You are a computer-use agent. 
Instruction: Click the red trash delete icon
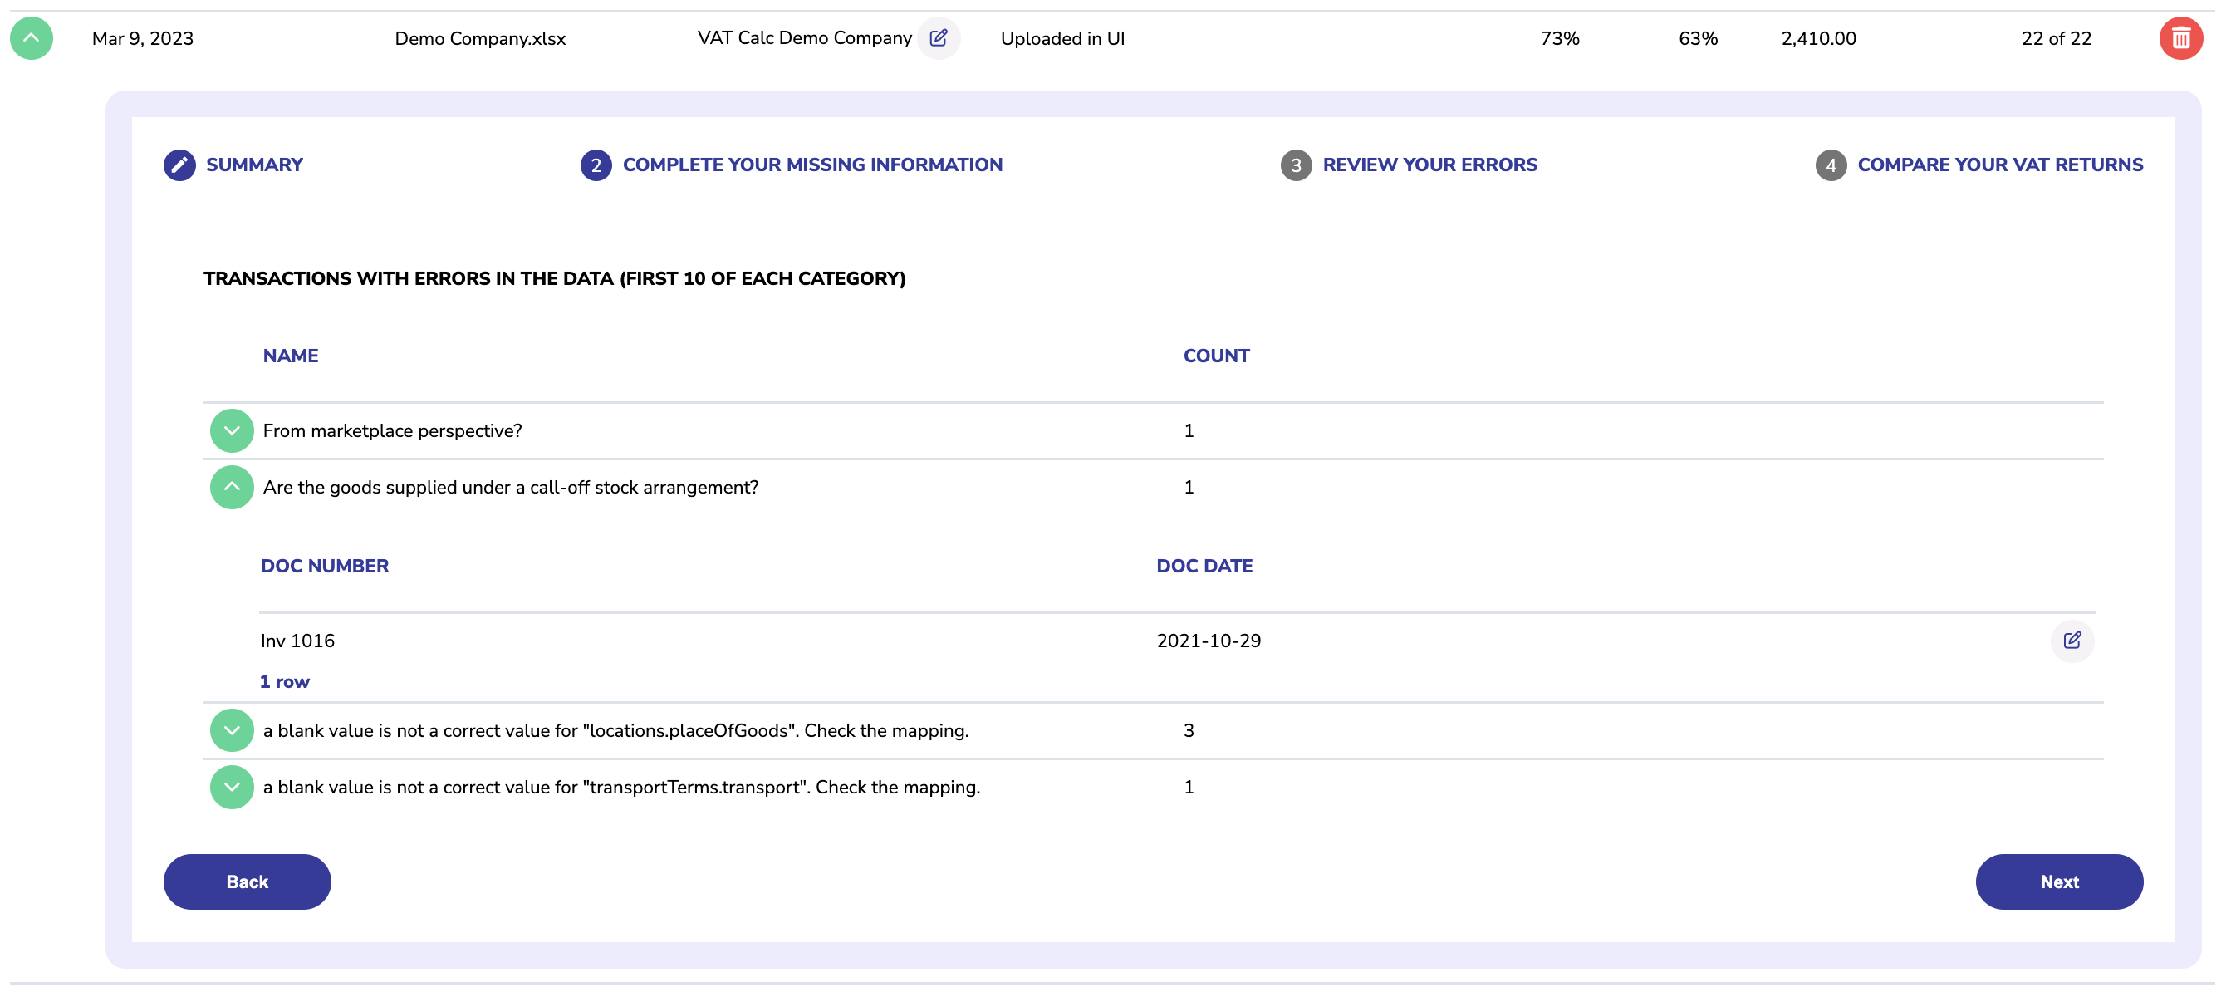point(2180,39)
